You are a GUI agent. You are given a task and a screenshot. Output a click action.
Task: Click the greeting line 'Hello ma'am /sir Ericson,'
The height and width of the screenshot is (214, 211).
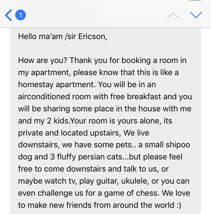tap(62, 37)
